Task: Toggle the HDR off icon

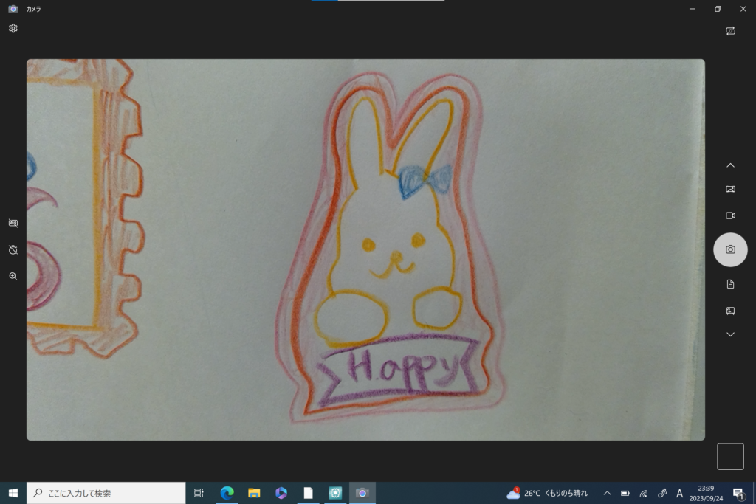Action: coord(13,223)
